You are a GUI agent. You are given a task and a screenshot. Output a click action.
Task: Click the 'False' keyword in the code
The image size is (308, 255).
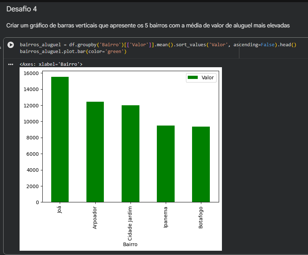pyautogui.click(x=267, y=45)
